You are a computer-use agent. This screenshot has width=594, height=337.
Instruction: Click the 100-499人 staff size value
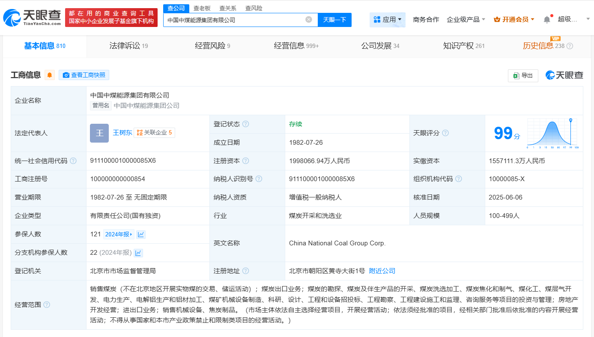pyautogui.click(x=504, y=216)
